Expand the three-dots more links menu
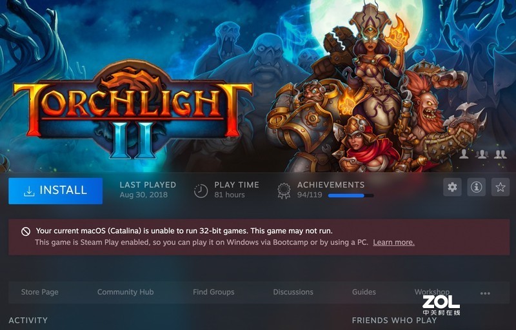The width and height of the screenshot is (516, 330). click(x=485, y=293)
